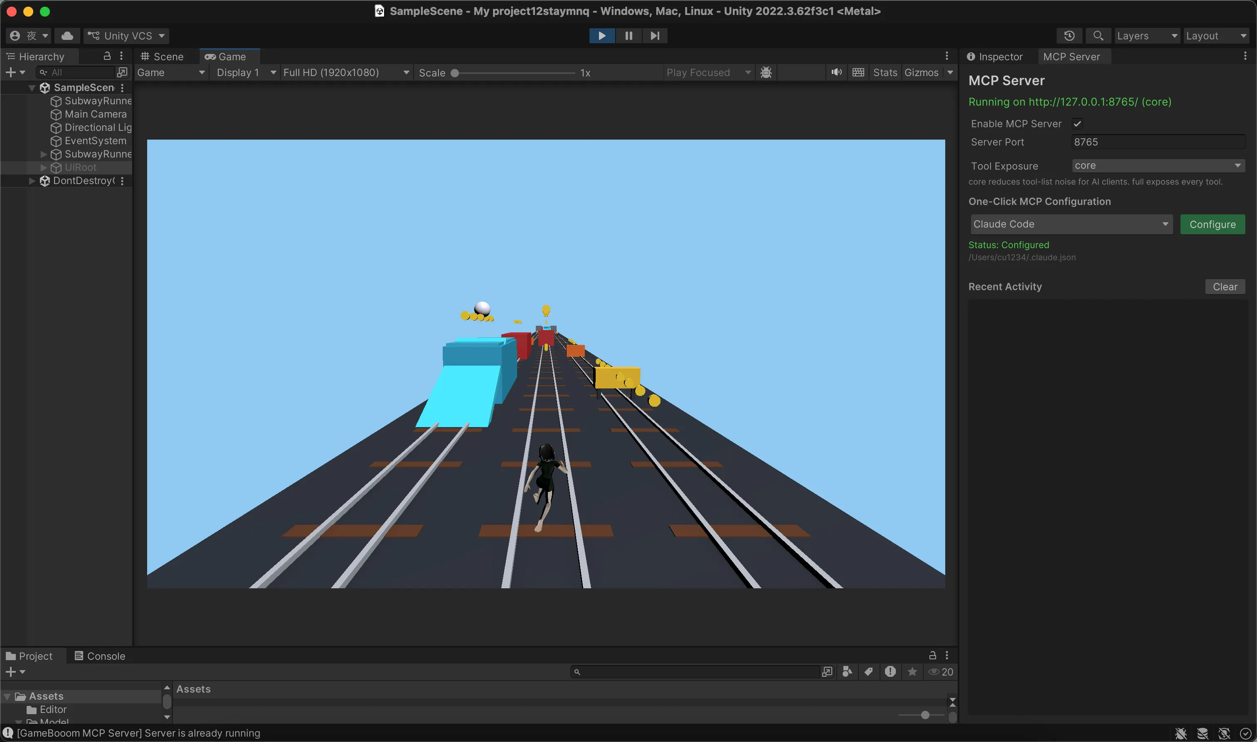
Task: Collapse the Assets folder tree
Action: (x=7, y=696)
